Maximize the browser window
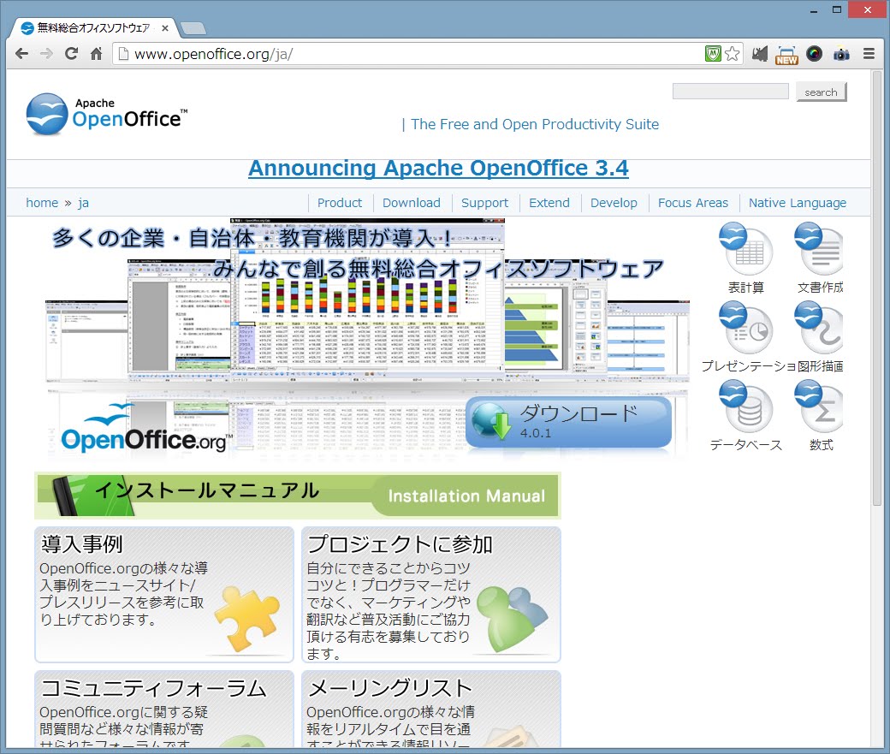890x754 pixels. coord(837,9)
